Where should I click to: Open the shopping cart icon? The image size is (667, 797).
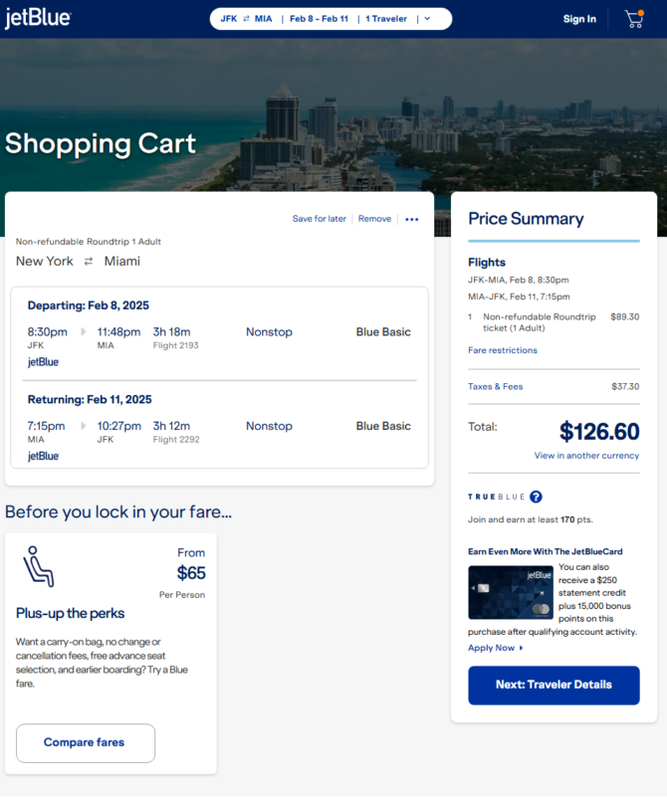[x=634, y=19]
